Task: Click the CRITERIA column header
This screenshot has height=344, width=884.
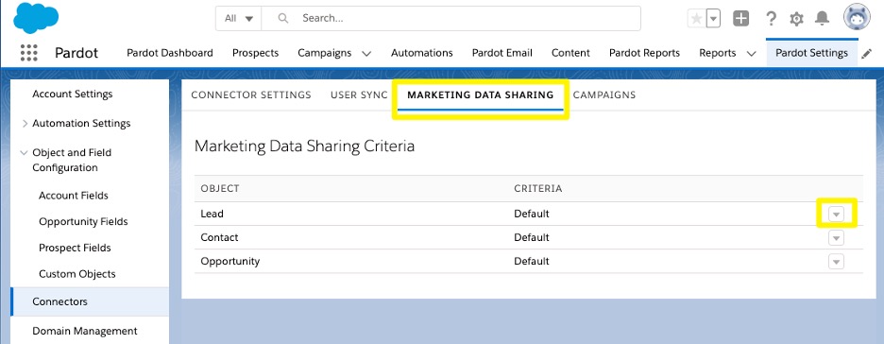Action: pyautogui.click(x=537, y=188)
